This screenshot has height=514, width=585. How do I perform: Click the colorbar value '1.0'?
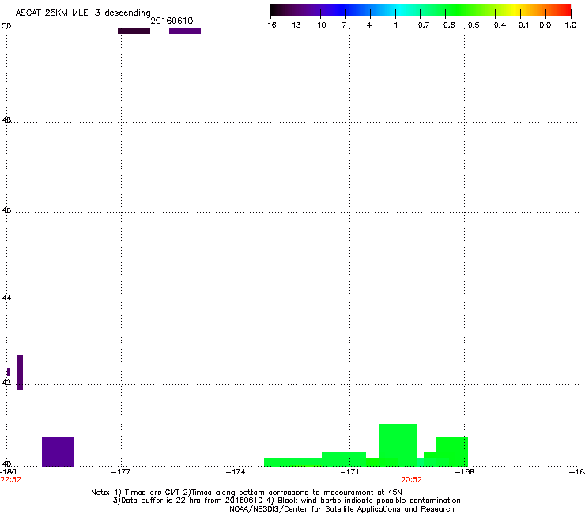[x=571, y=25]
